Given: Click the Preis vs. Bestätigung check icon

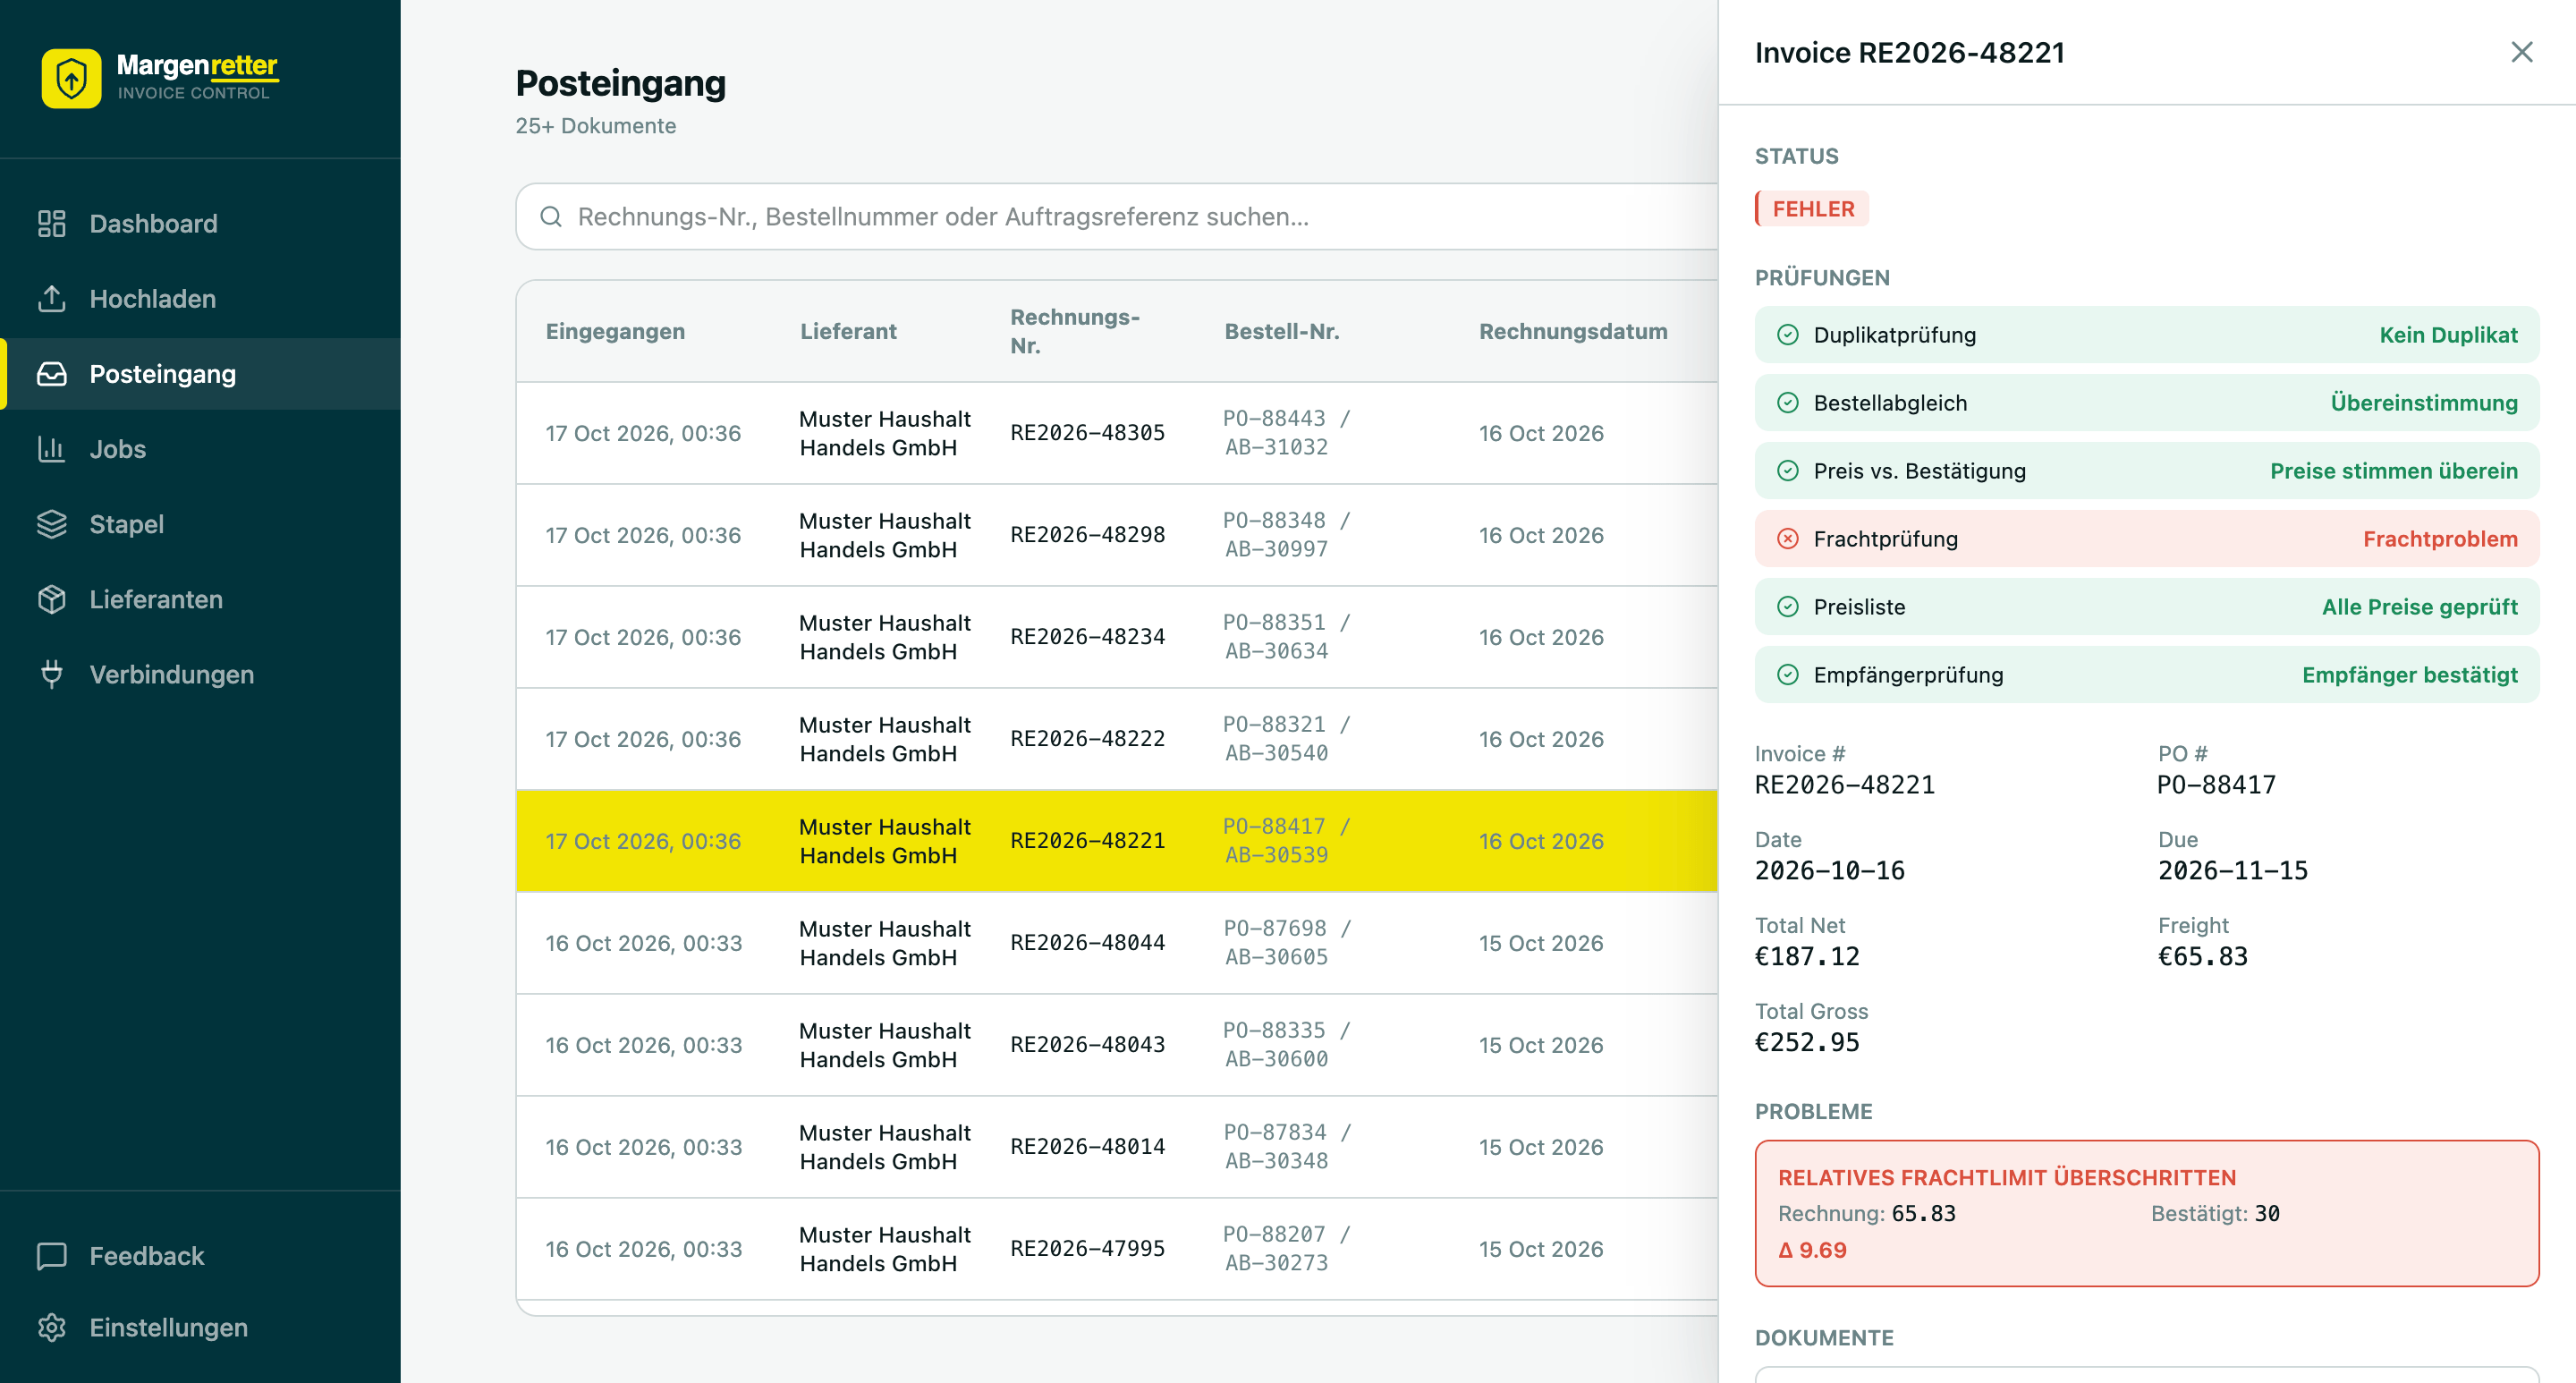Looking at the screenshot, I should coord(1788,470).
